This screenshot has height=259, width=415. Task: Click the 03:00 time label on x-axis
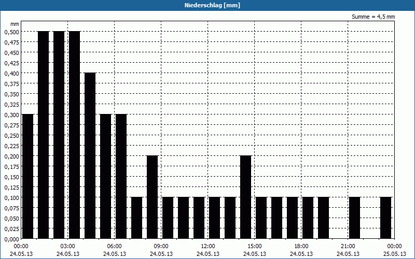point(68,247)
